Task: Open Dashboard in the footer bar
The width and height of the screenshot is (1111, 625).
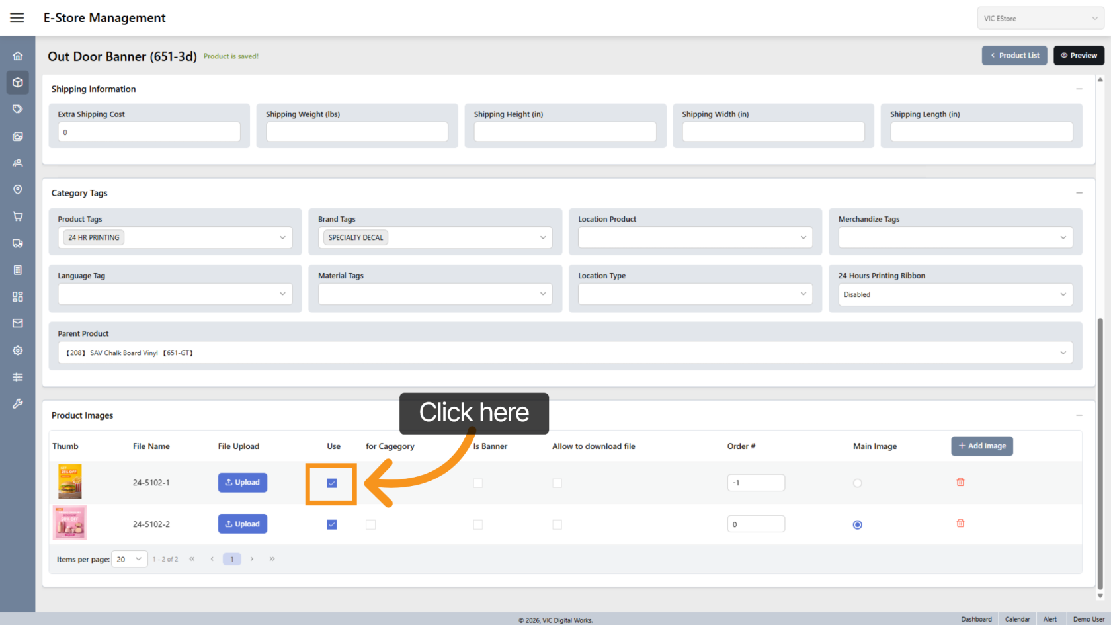Action: pos(976,619)
